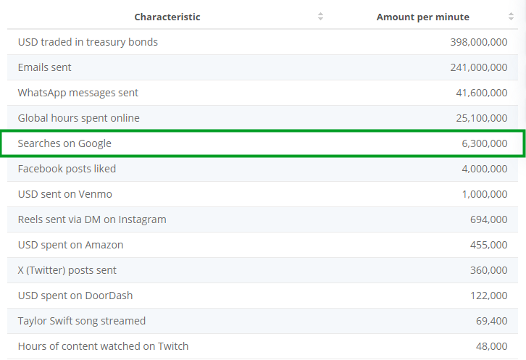Click USD sent on Venmo row

pos(263,194)
